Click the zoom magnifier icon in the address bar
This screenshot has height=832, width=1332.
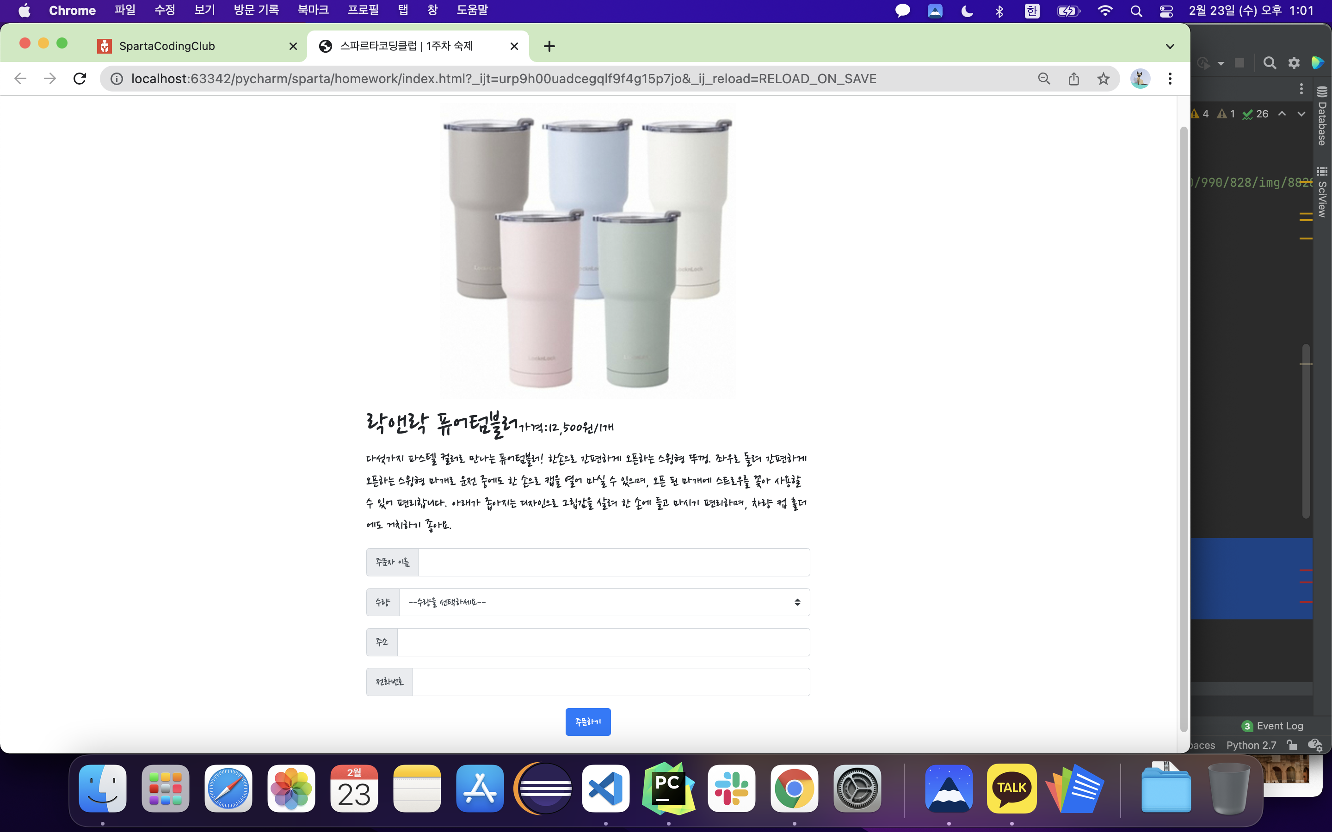tap(1043, 79)
